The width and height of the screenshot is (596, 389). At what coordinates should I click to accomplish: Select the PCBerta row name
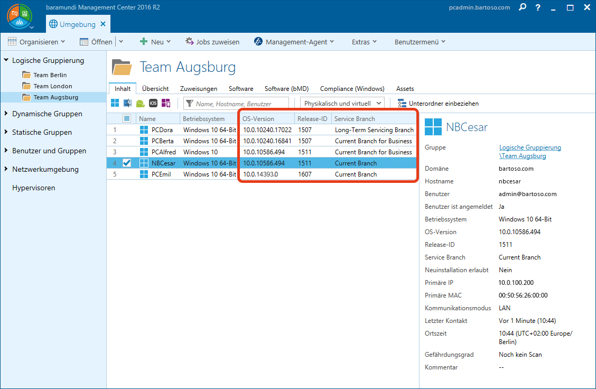tap(162, 141)
